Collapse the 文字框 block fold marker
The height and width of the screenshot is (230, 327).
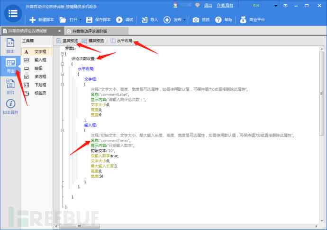pos(62,85)
